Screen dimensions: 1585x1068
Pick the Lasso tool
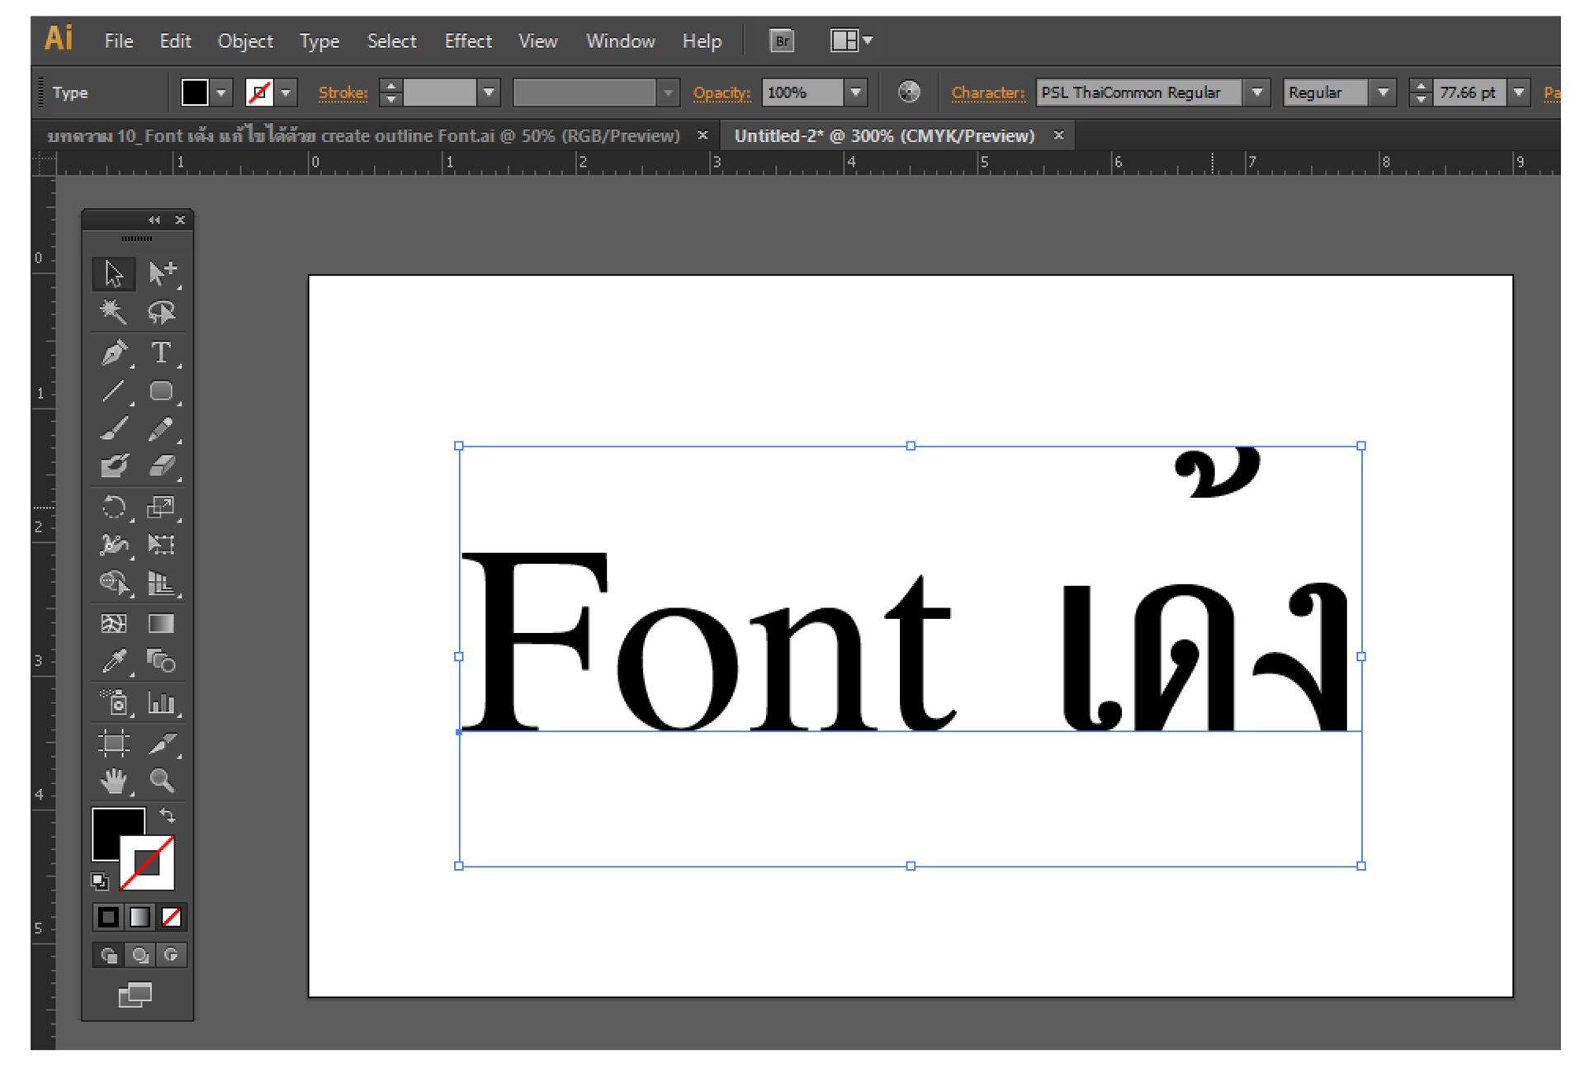[x=160, y=312]
